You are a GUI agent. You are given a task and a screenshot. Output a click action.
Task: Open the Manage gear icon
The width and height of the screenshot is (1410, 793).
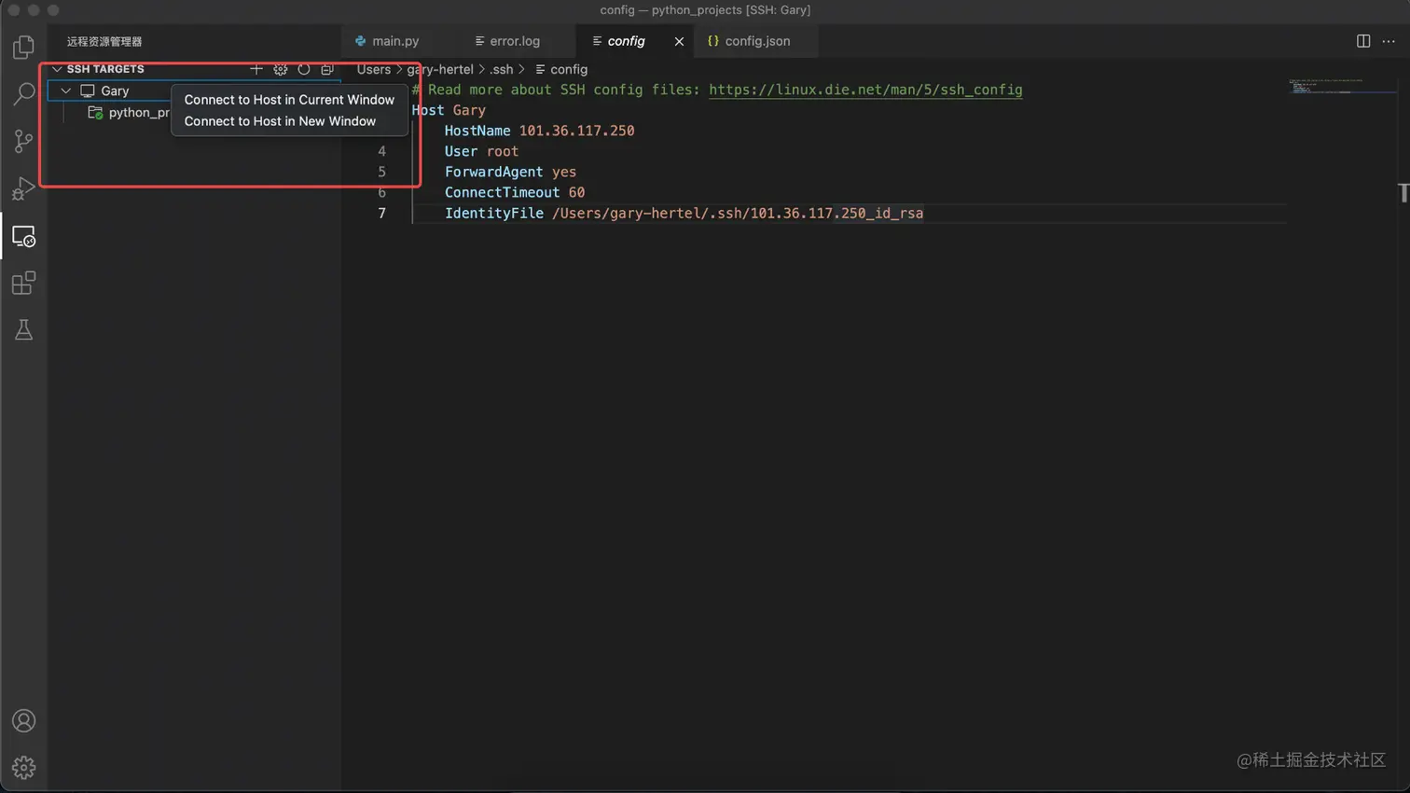[24, 768]
